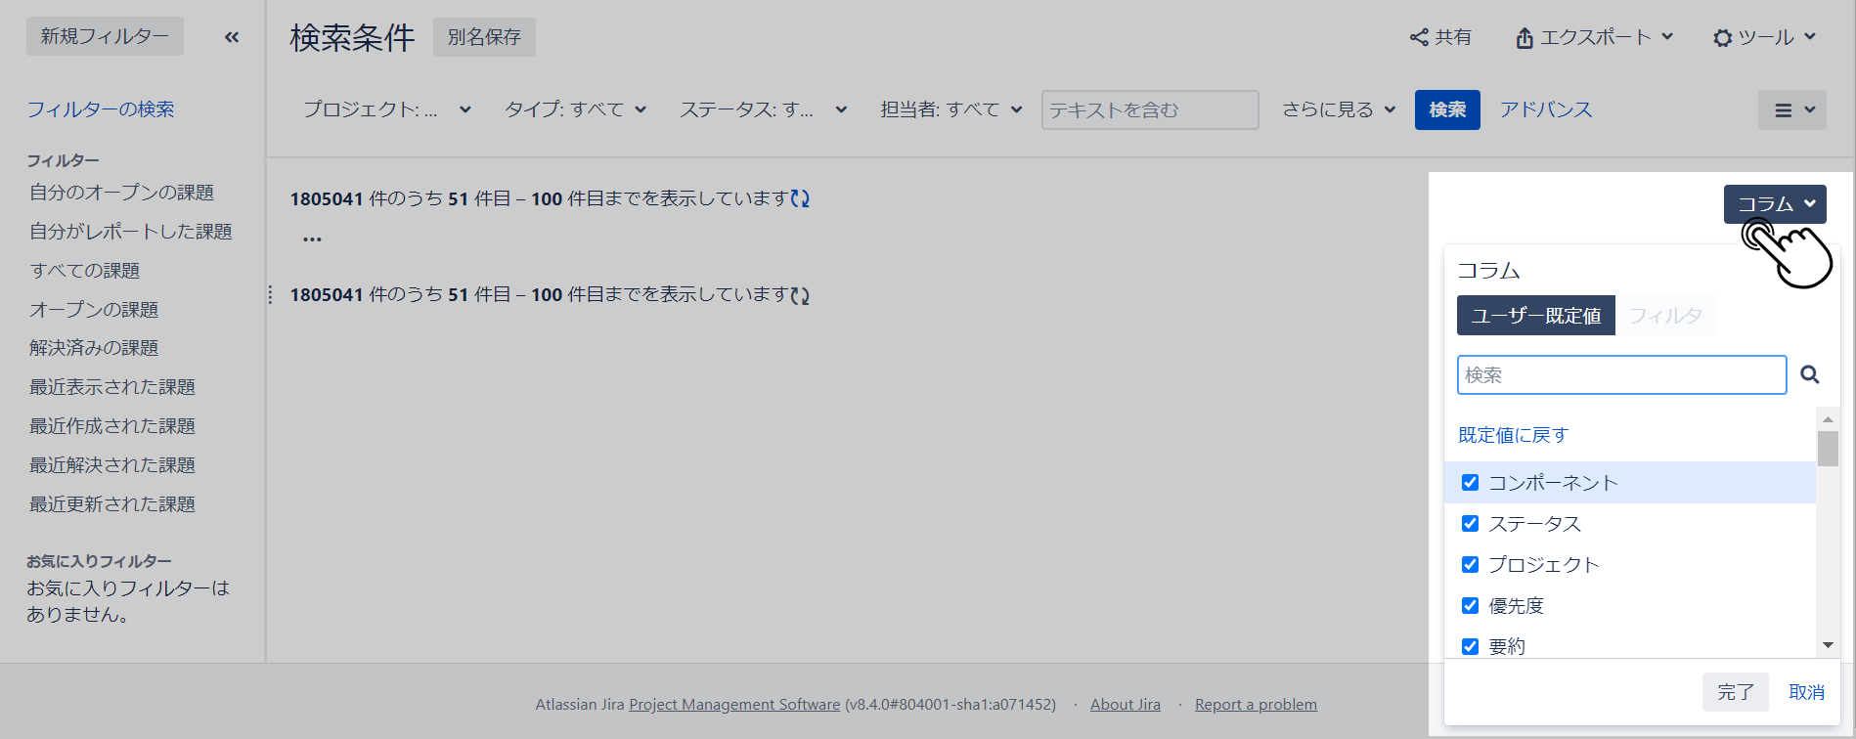Viewport: 1856px width, 739px height.
Task: Uncheck the ステータス column checkbox
Action: [1470, 524]
